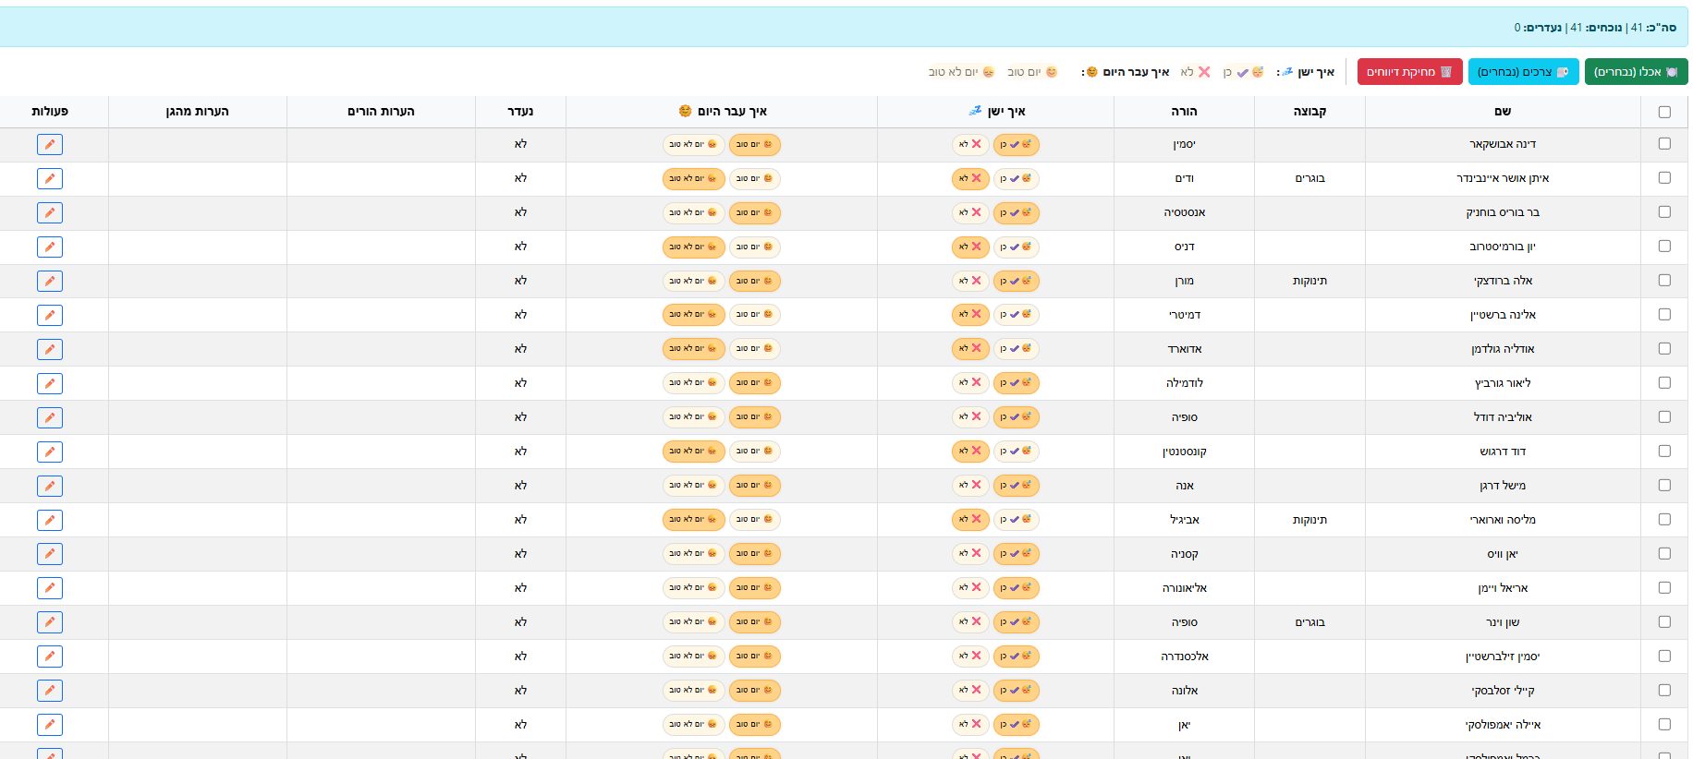
Task: Set slept 'כן' for יון בורמיסטרוב
Action: 1016,247
